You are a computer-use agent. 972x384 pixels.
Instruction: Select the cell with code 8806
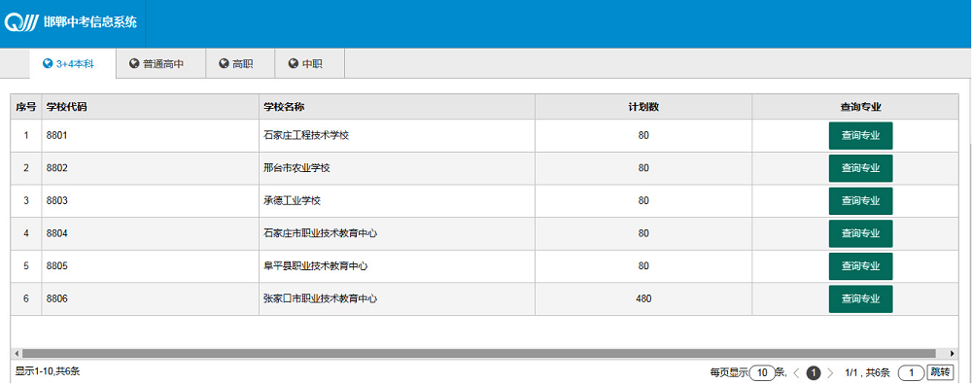(x=150, y=299)
